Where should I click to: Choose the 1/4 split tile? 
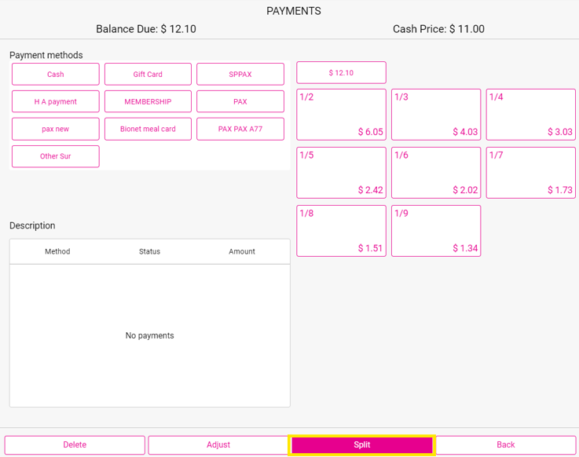[531, 115]
